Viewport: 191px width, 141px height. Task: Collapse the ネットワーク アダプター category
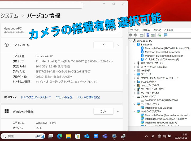134,112
